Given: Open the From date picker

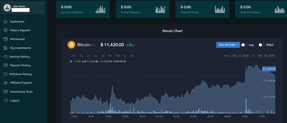Looking at the screenshot, I should [x=241, y=56].
